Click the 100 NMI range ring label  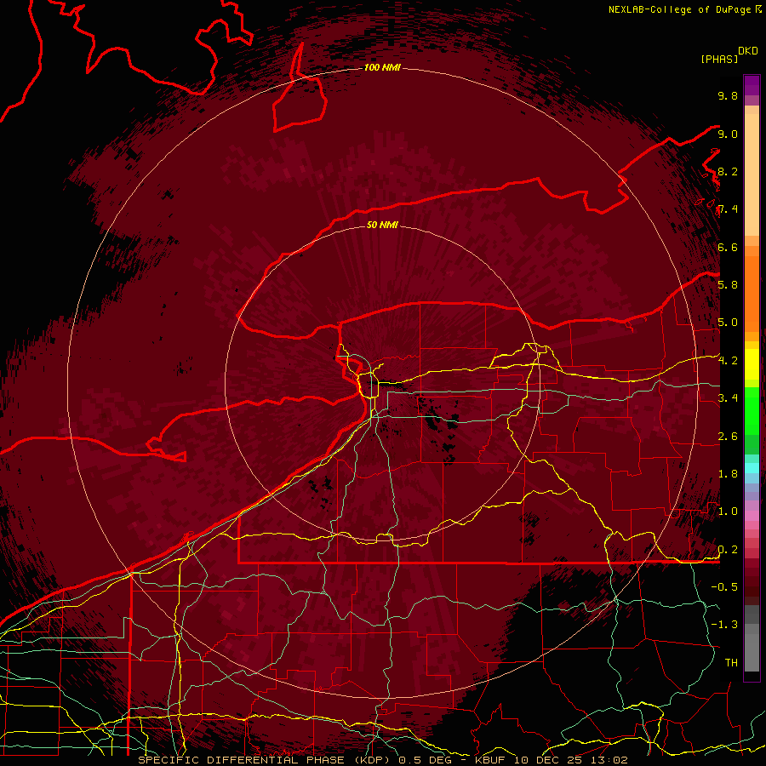(382, 67)
